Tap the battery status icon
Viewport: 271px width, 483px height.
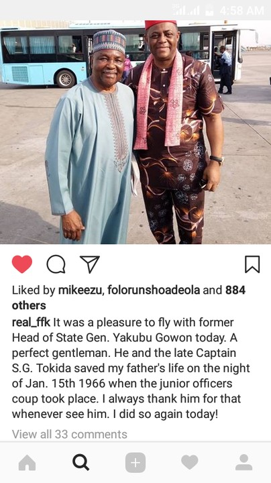(209, 10)
